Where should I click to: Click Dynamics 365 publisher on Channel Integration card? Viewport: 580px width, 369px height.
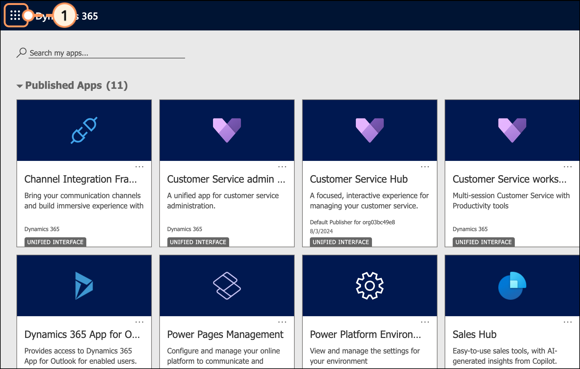point(42,229)
